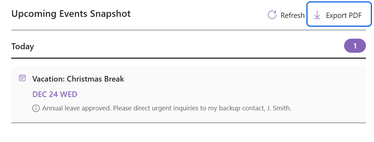Click the download arrow icon
The width and height of the screenshot is (374, 142).
coord(317,15)
